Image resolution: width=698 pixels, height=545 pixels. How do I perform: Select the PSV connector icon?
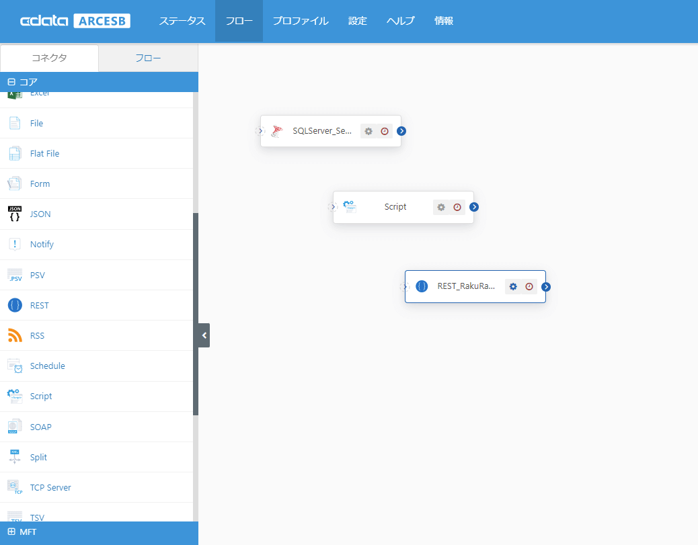pyautogui.click(x=15, y=275)
